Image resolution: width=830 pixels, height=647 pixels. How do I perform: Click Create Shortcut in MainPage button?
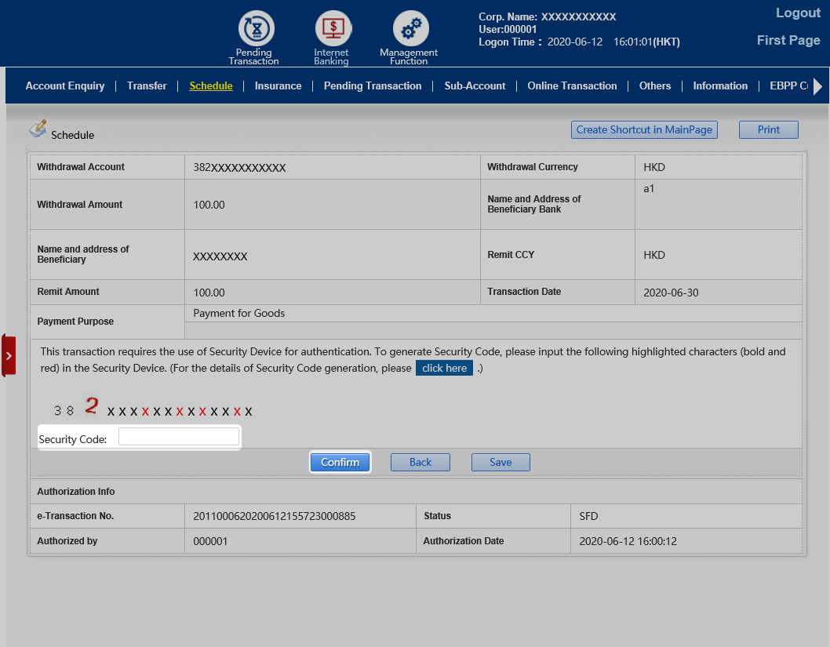[644, 130]
